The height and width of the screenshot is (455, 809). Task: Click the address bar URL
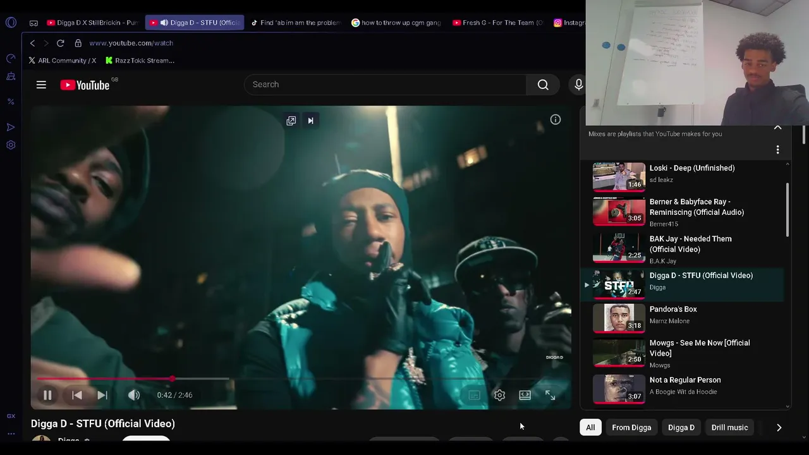tap(131, 43)
